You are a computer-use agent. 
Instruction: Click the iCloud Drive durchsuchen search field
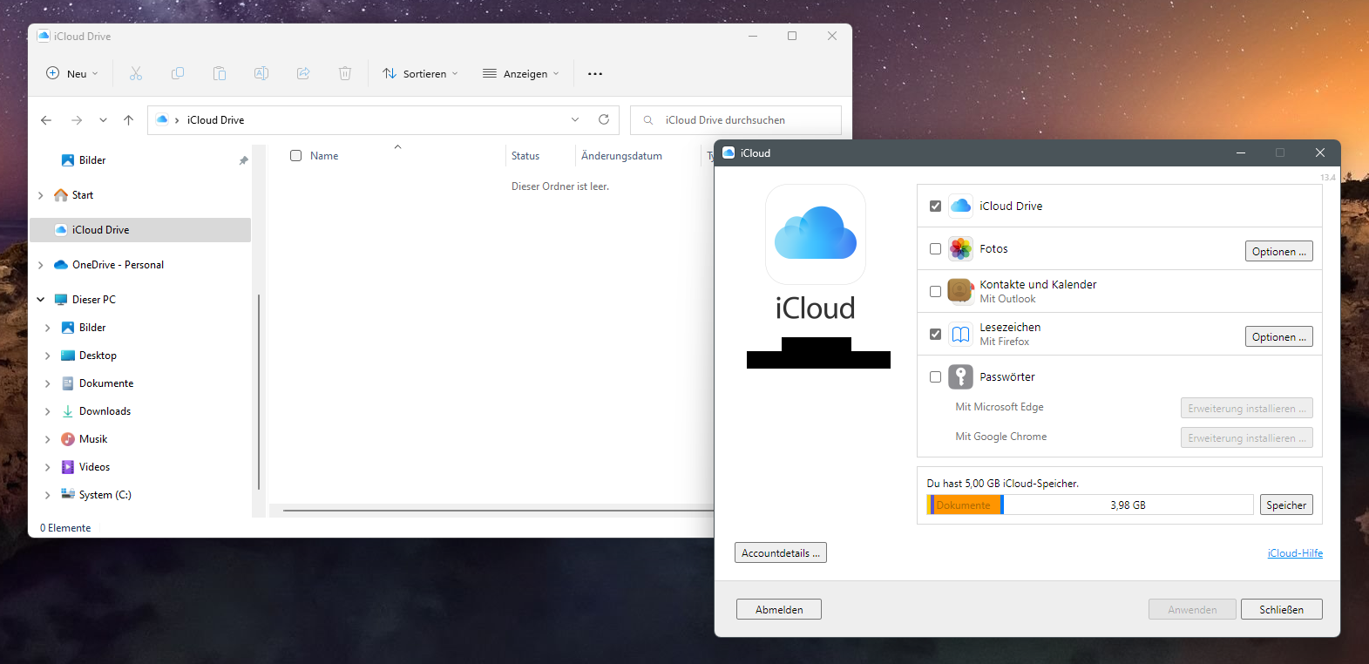coord(735,120)
